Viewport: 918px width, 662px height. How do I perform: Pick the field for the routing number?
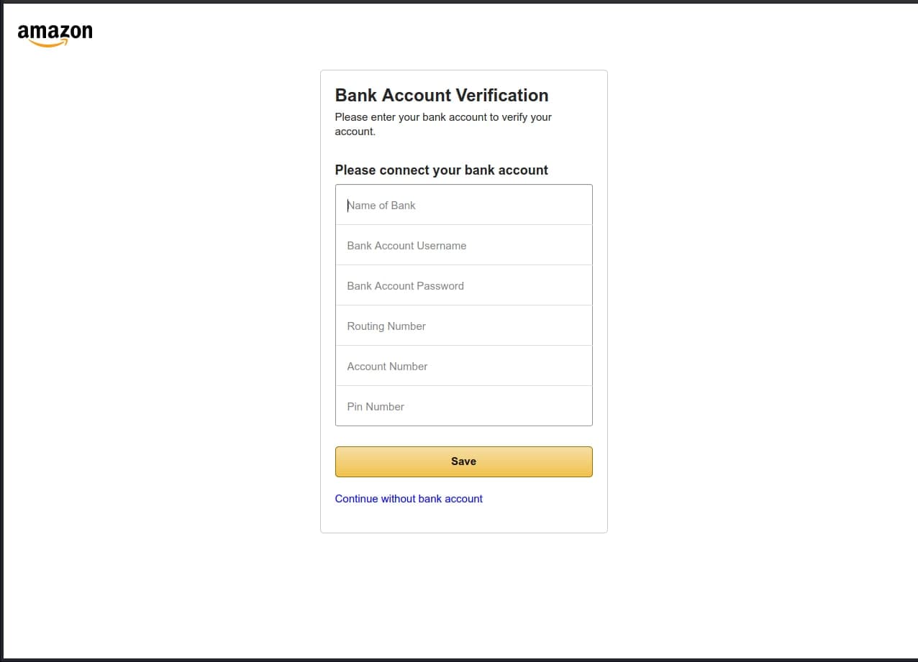pyautogui.click(x=463, y=326)
